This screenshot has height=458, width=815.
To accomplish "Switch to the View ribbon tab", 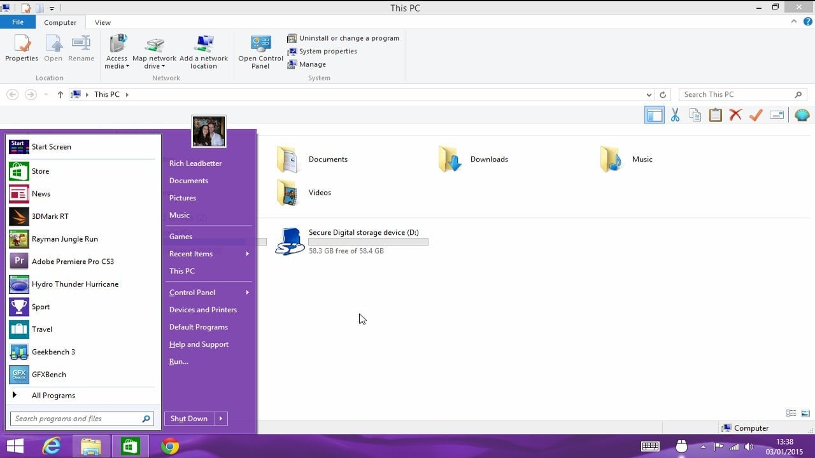I will (x=103, y=22).
